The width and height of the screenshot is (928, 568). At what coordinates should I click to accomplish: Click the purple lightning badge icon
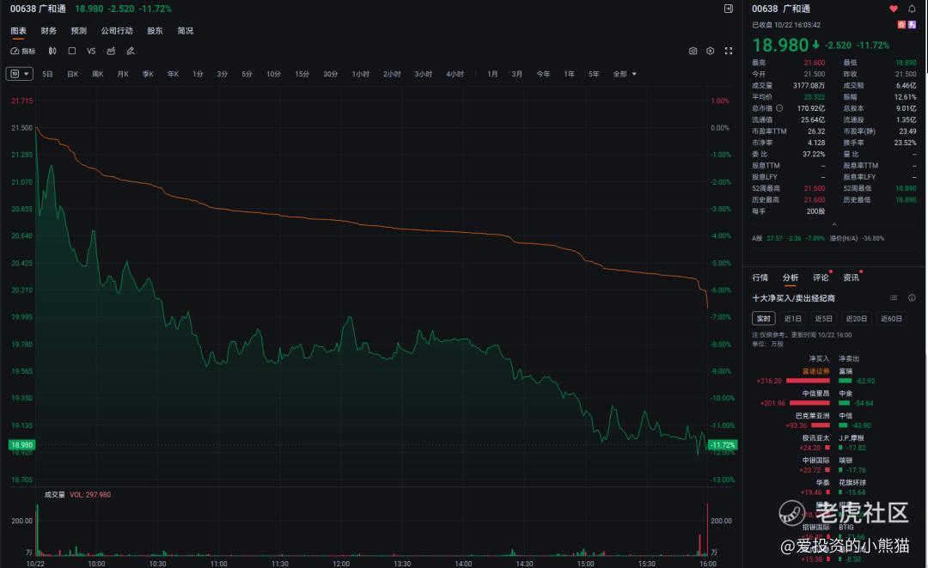coord(912,24)
